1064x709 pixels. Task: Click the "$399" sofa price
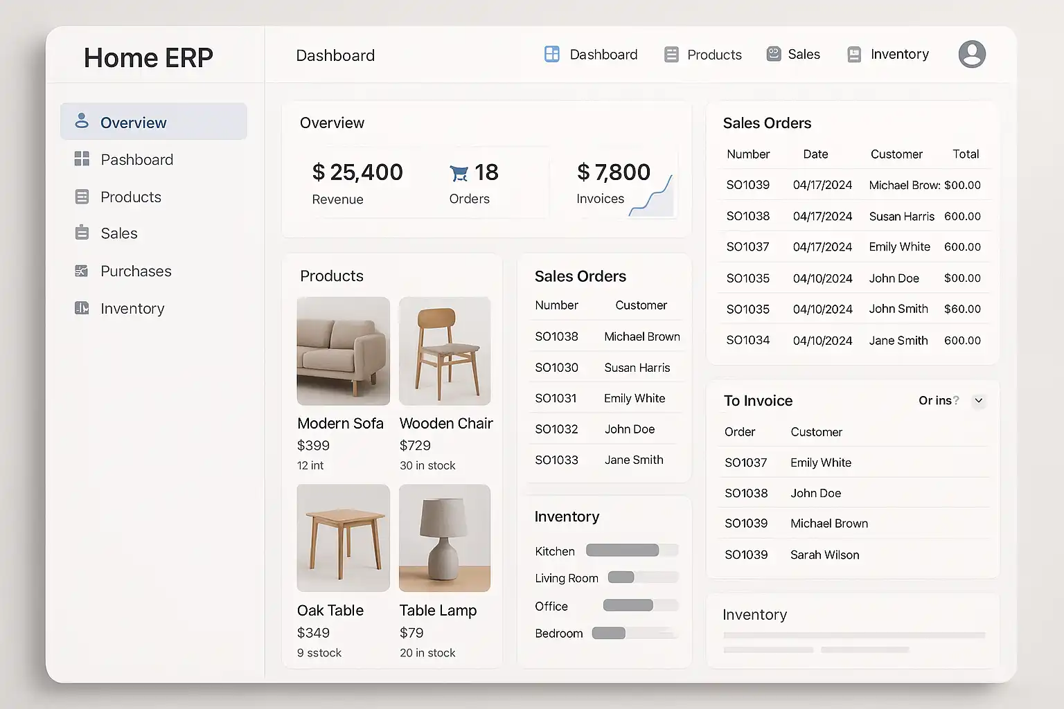pos(313,445)
